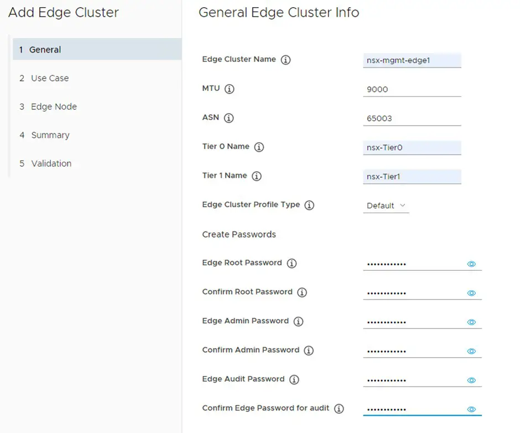Open the Edge Root Password info icon
Screen dimensions: 520x433
pos(292,264)
